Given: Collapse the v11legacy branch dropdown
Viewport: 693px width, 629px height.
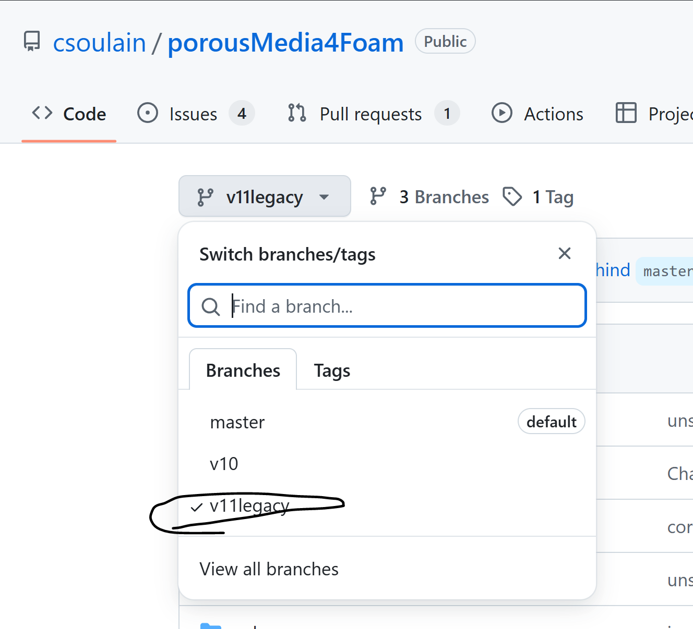Looking at the screenshot, I should tap(265, 196).
